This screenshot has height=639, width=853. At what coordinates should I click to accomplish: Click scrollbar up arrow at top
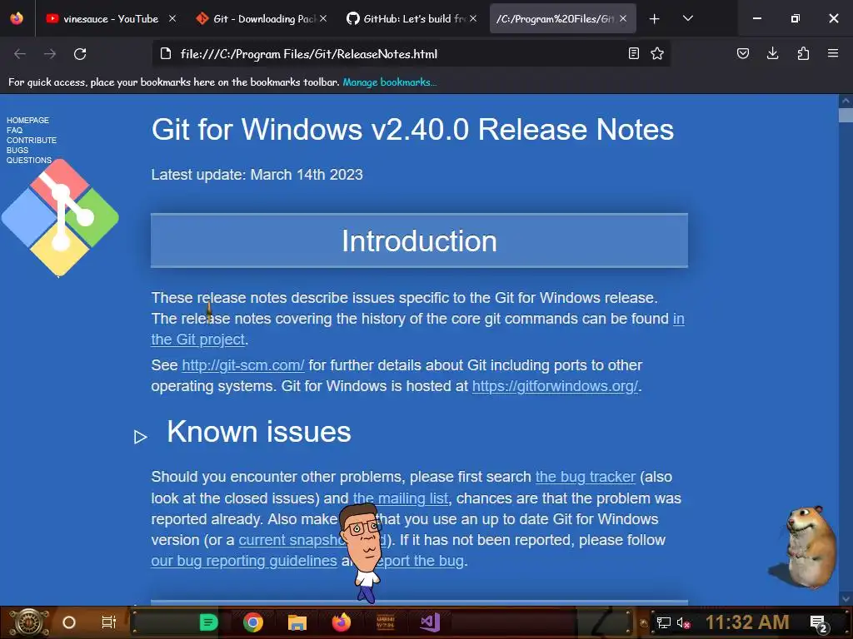click(x=846, y=101)
